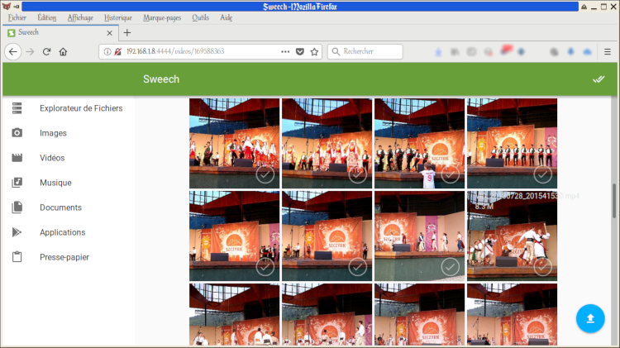The width and height of the screenshot is (620, 348).
Task: Toggle selection of third video in top row
Action: click(450, 174)
